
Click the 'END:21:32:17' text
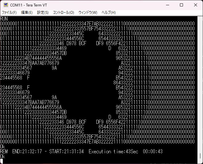tap(27, 151)
